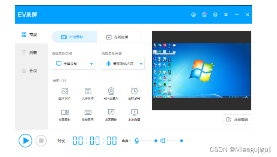This screenshot has height=157, width=277.
Task: Open the 嵌入摄像头 tool
Action: pos(111,94)
